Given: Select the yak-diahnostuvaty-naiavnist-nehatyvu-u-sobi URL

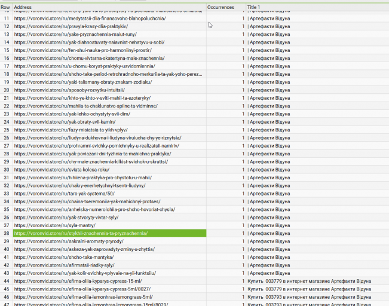Looking at the screenshot, I should [89, 42].
